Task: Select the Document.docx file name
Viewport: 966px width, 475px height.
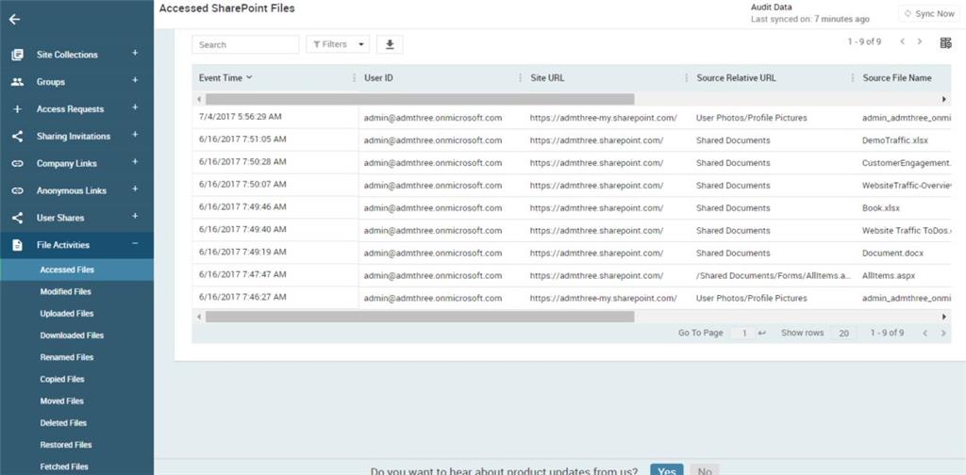Action: pyautogui.click(x=892, y=253)
